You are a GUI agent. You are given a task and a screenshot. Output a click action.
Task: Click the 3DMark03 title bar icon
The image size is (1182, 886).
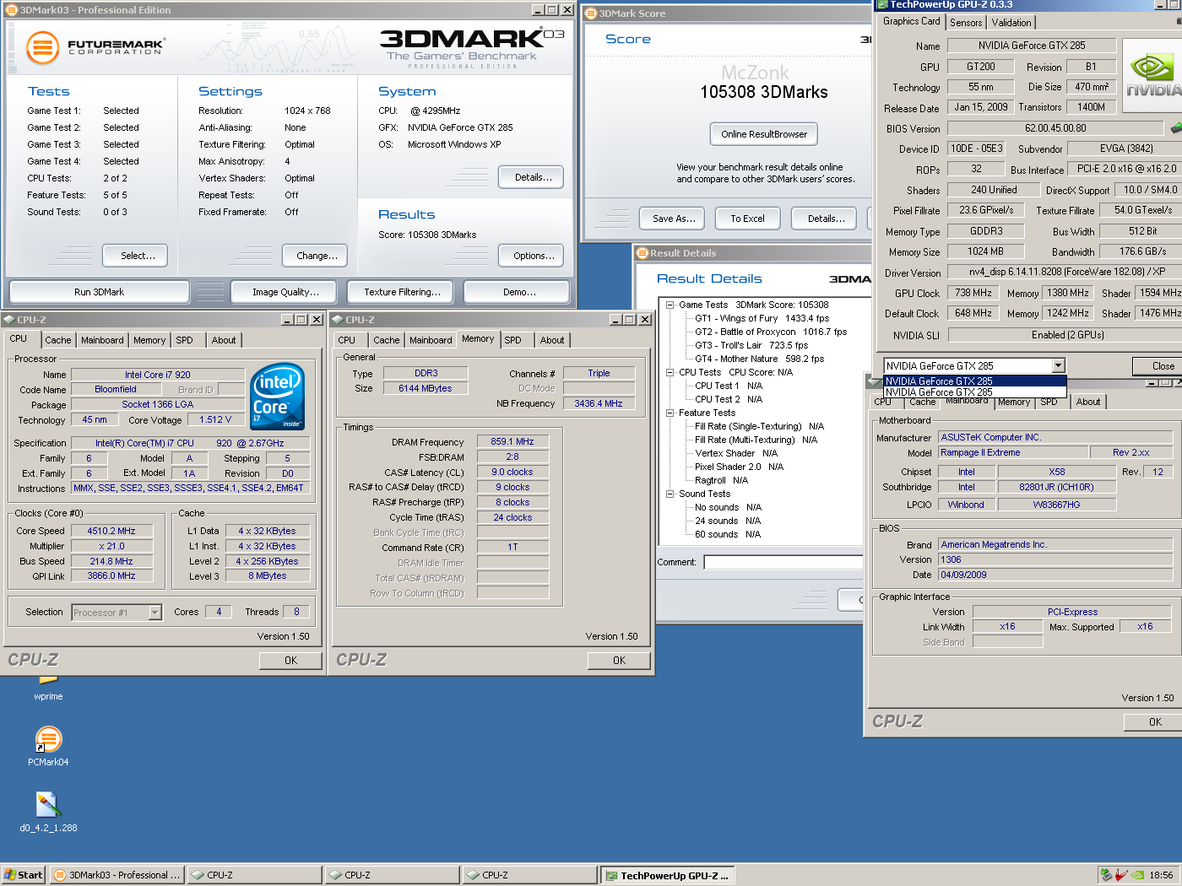tap(12, 10)
